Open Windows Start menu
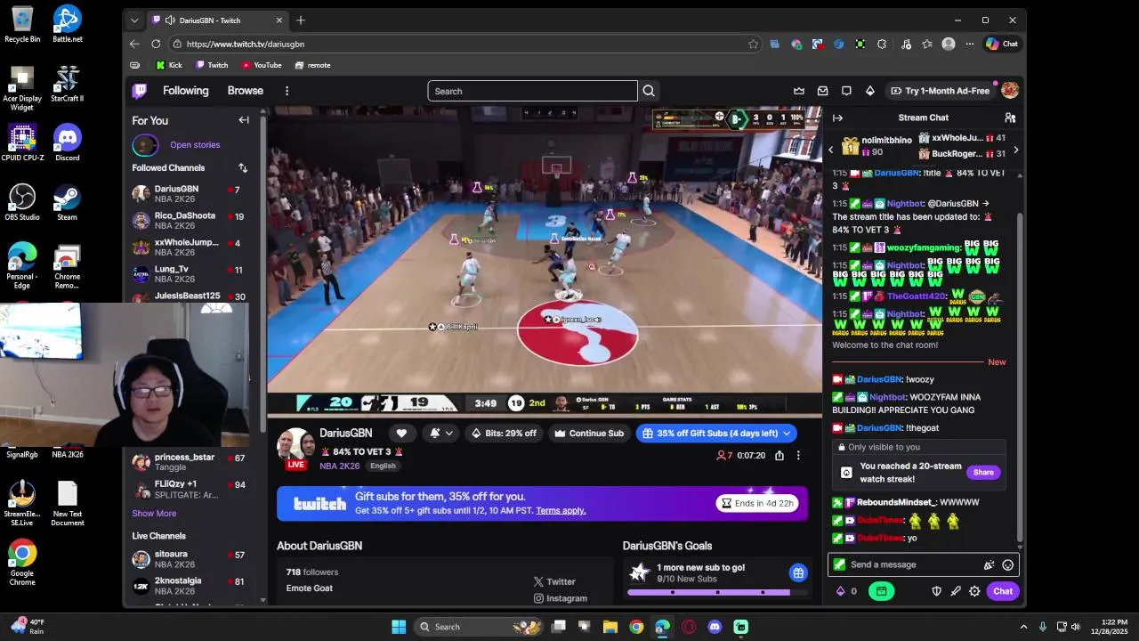The image size is (1139, 641). coord(399,627)
